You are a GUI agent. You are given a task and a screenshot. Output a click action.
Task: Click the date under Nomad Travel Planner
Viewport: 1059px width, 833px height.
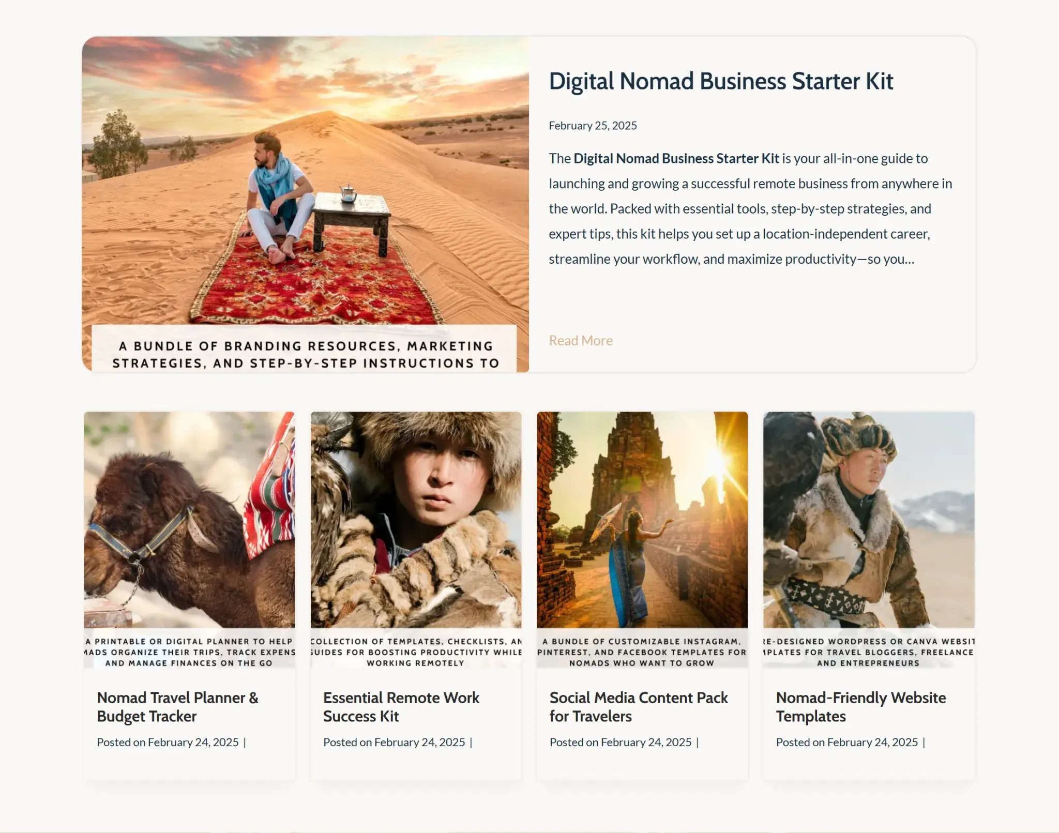193,743
